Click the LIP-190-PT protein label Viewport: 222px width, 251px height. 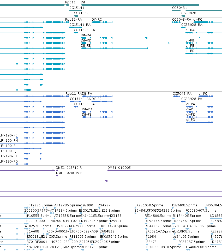point(9,156)
